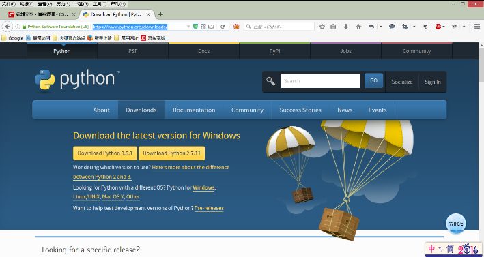Open chat speech bubble toolbar icon
484x257 pixels.
point(392,27)
